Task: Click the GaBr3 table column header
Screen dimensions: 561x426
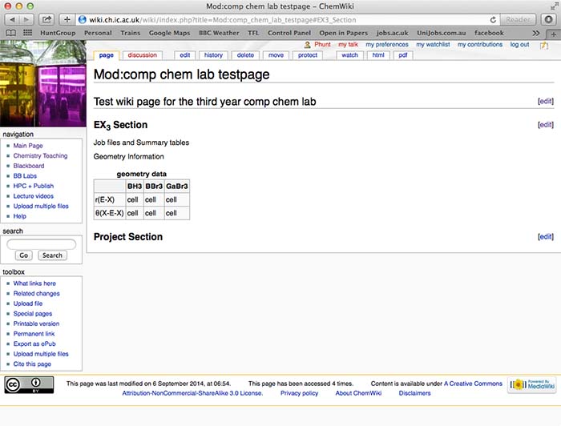Action: (177, 187)
